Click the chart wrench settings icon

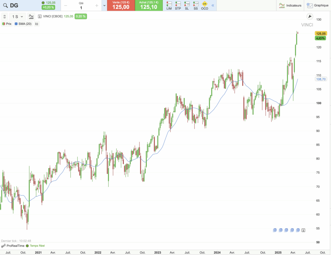tap(310, 16)
